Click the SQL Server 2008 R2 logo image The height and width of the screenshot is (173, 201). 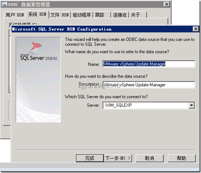pos(38,80)
